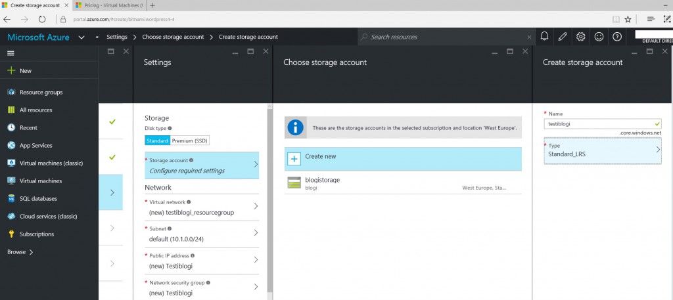Click the highlighted step chevron in wizard blade
Screen dimensions: 673x300
(x=112, y=192)
